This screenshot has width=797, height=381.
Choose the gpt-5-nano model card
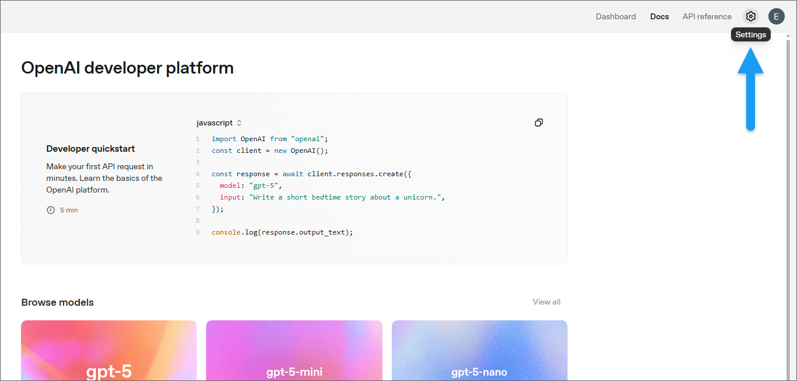479,351
